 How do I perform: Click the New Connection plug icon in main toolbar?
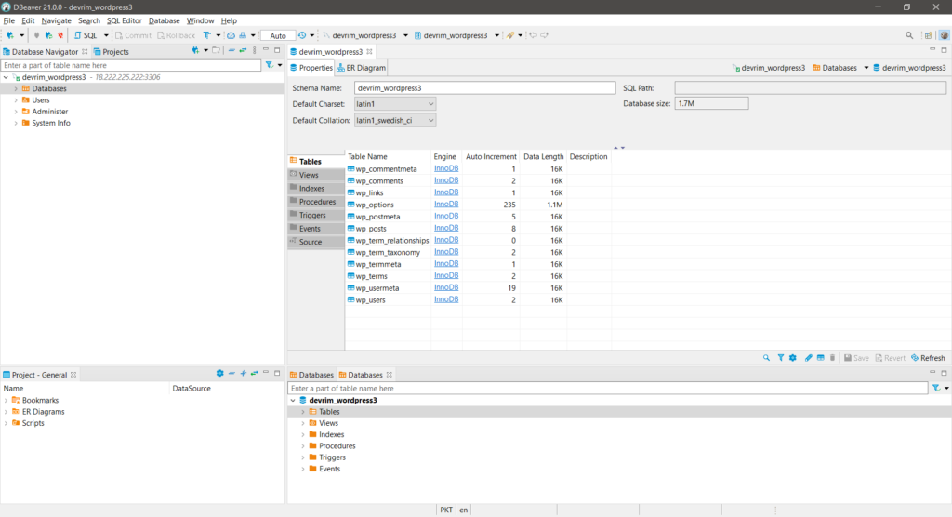[9, 35]
